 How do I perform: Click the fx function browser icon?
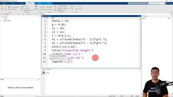[x=44, y=73]
